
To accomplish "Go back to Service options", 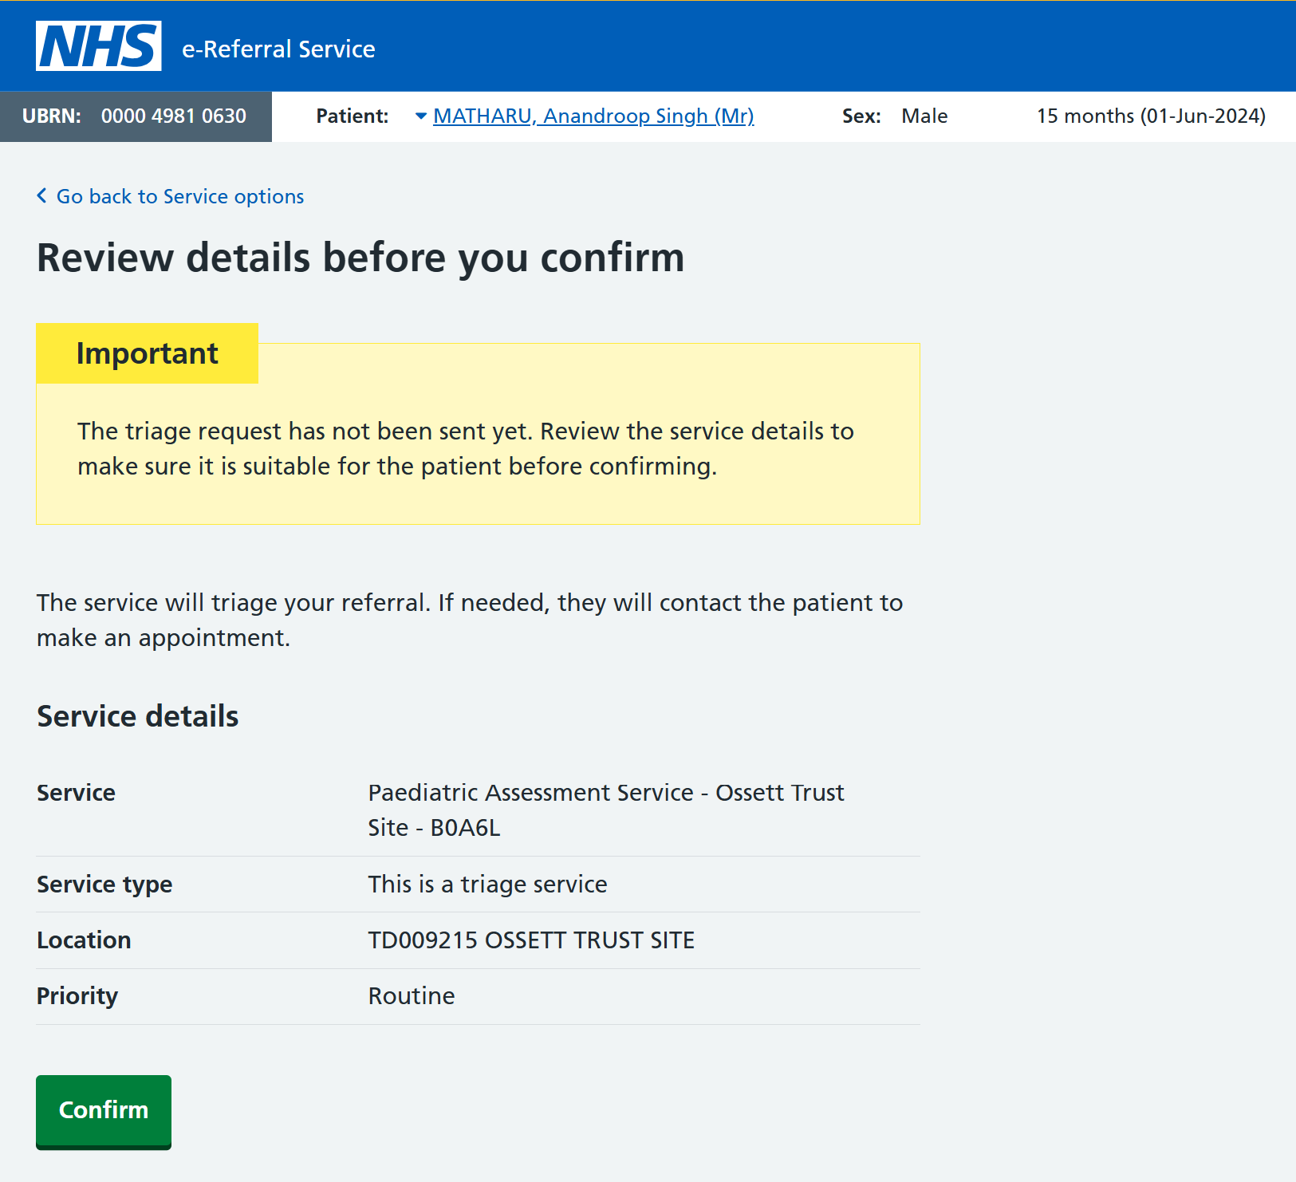I will pyautogui.click(x=180, y=196).
